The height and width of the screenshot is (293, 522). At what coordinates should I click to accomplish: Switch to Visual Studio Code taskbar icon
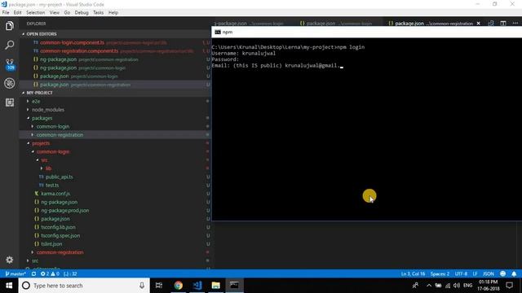click(x=197, y=286)
